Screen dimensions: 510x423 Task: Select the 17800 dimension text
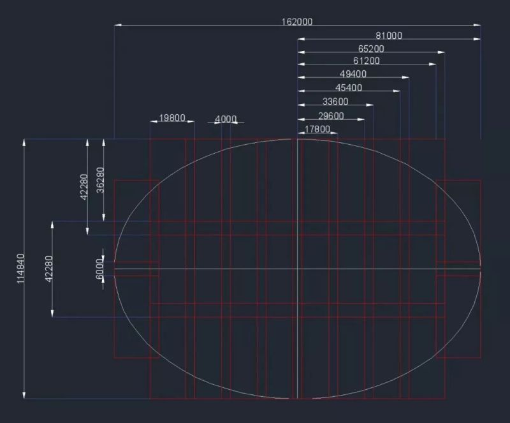(x=317, y=130)
